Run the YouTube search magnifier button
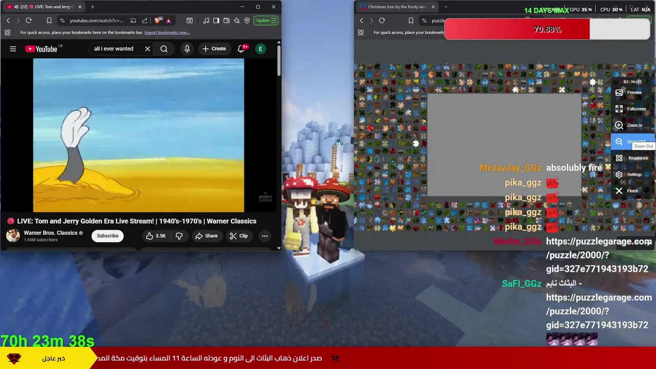The height and width of the screenshot is (369, 656). point(164,49)
